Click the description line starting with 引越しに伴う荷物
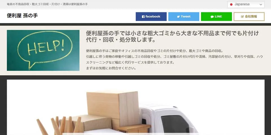 tap(174, 57)
